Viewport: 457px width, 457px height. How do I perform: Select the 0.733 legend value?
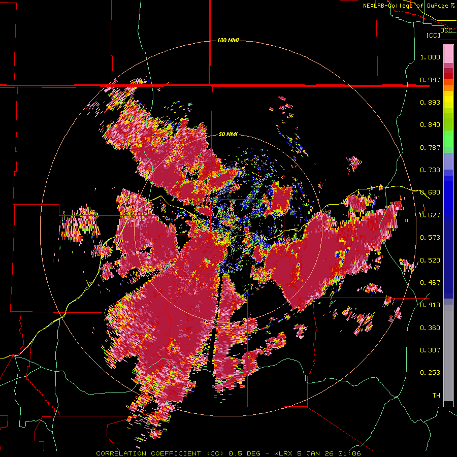[x=430, y=170]
